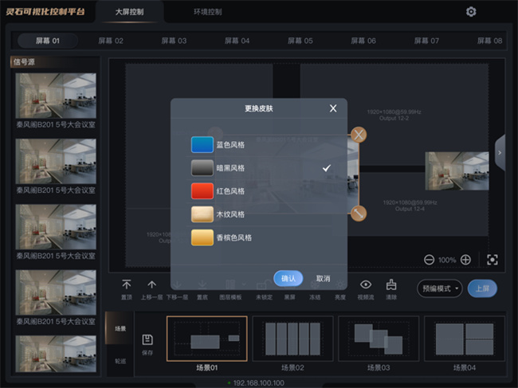Select the 屏幕 05 tab
Viewport: 518px width, 388px height.
300,41
